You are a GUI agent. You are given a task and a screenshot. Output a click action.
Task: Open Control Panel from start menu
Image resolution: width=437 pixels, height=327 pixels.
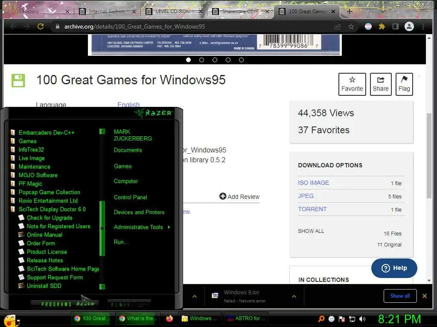pyautogui.click(x=131, y=197)
